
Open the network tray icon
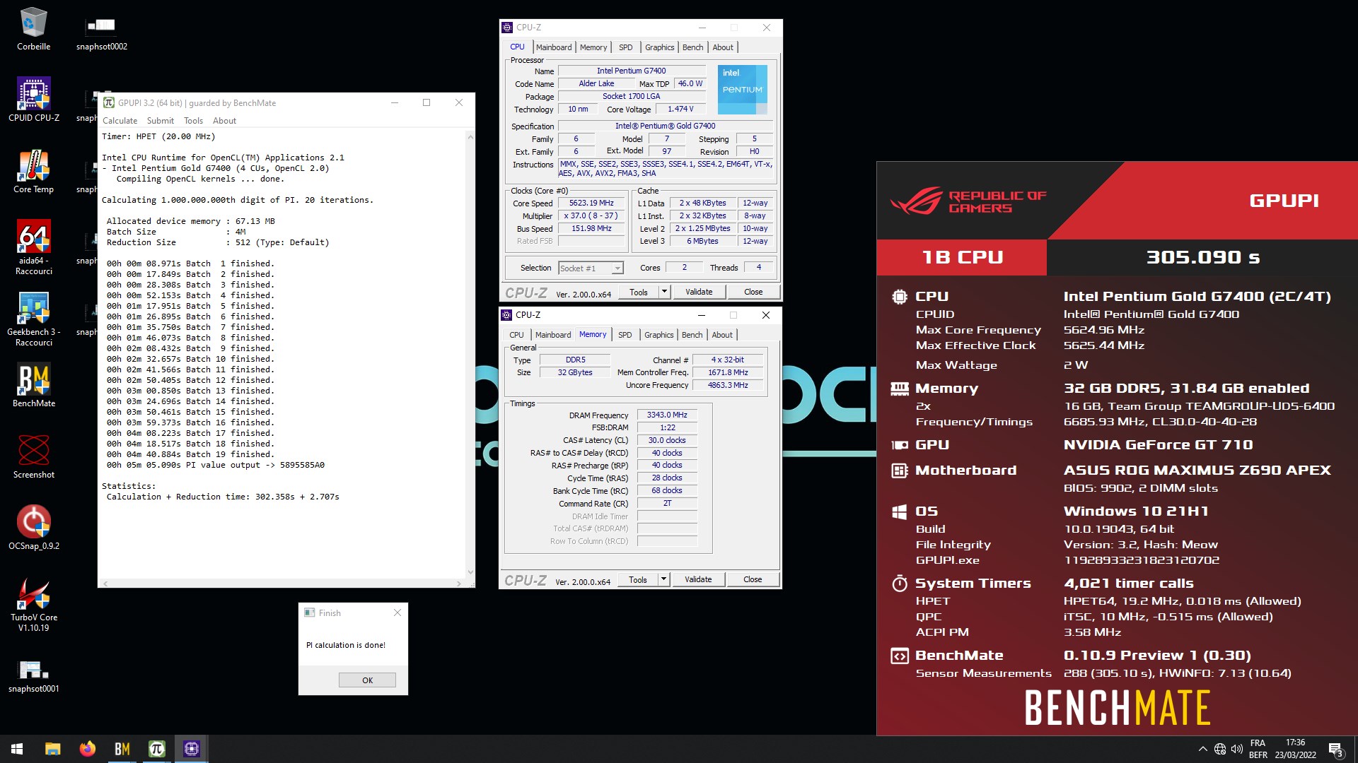(1220, 749)
